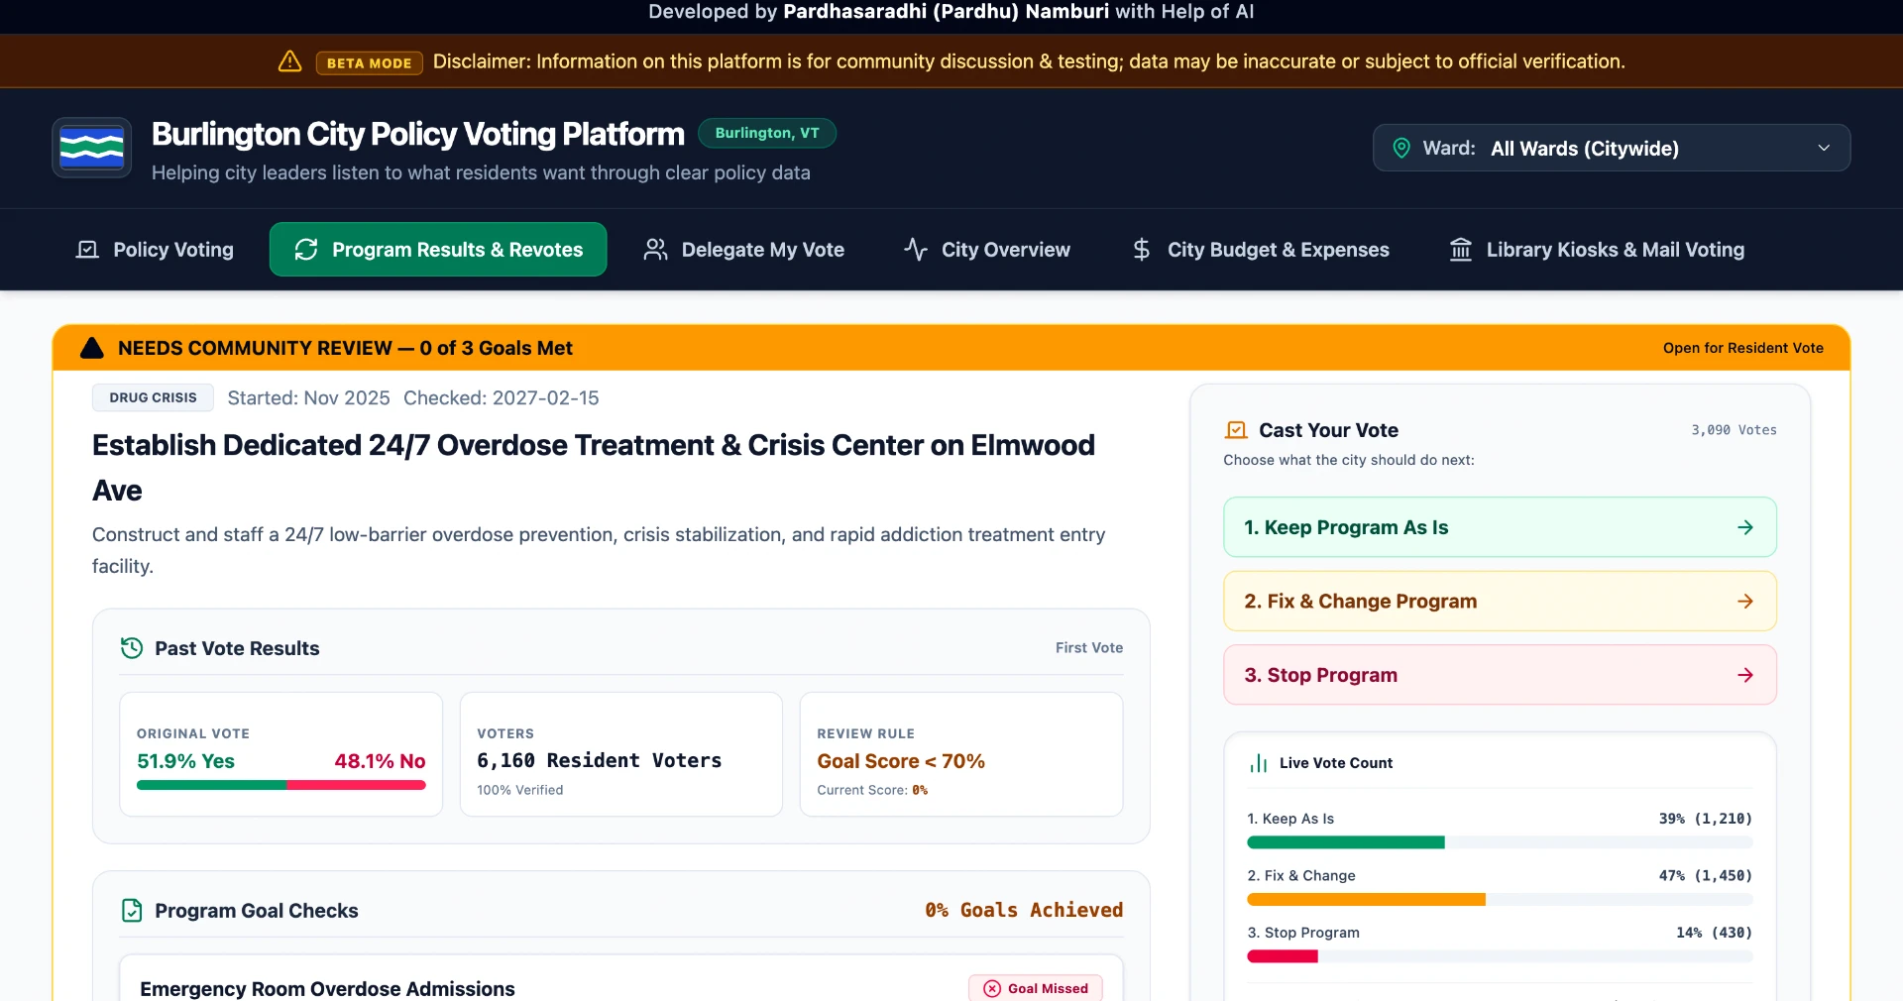Click the activity pulse icon beside City Overview
This screenshot has width=1903, height=1001.
click(916, 250)
